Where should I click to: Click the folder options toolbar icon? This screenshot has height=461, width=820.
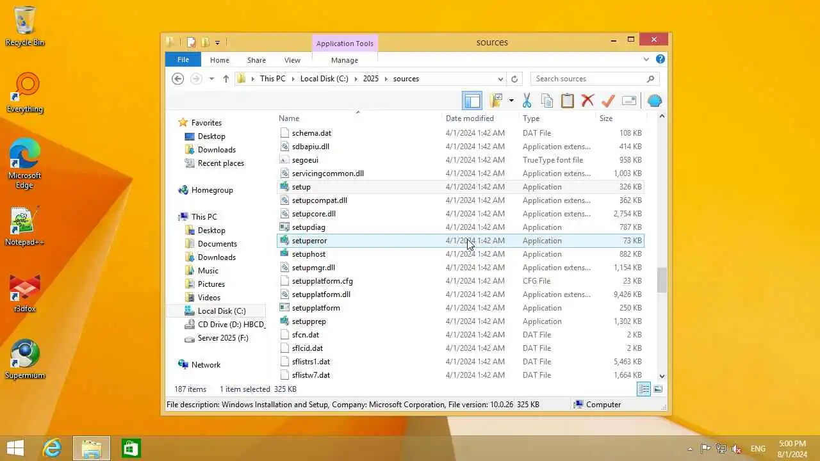(x=496, y=101)
